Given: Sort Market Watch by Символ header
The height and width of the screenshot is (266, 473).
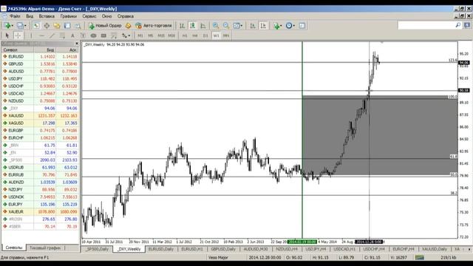Looking at the screenshot, I should (18, 50).
